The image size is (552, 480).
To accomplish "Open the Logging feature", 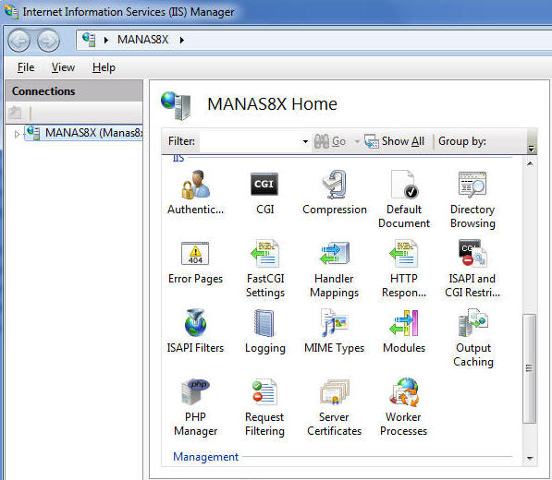I will click(265, 331).
